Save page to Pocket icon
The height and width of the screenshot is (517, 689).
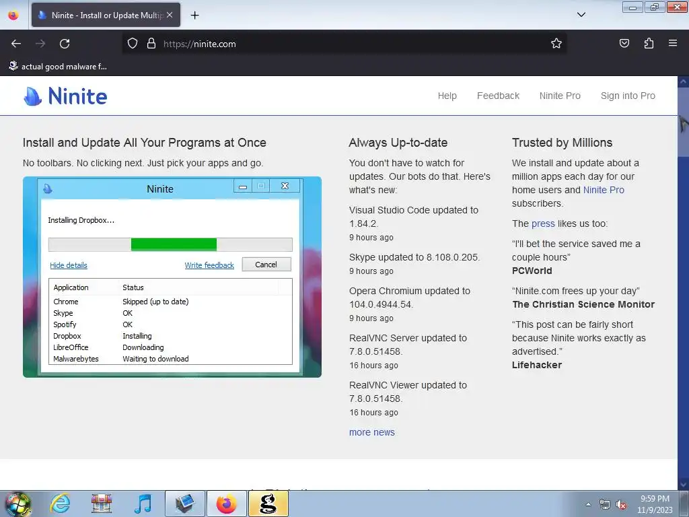pyautogui.click(x=624, y=44)
